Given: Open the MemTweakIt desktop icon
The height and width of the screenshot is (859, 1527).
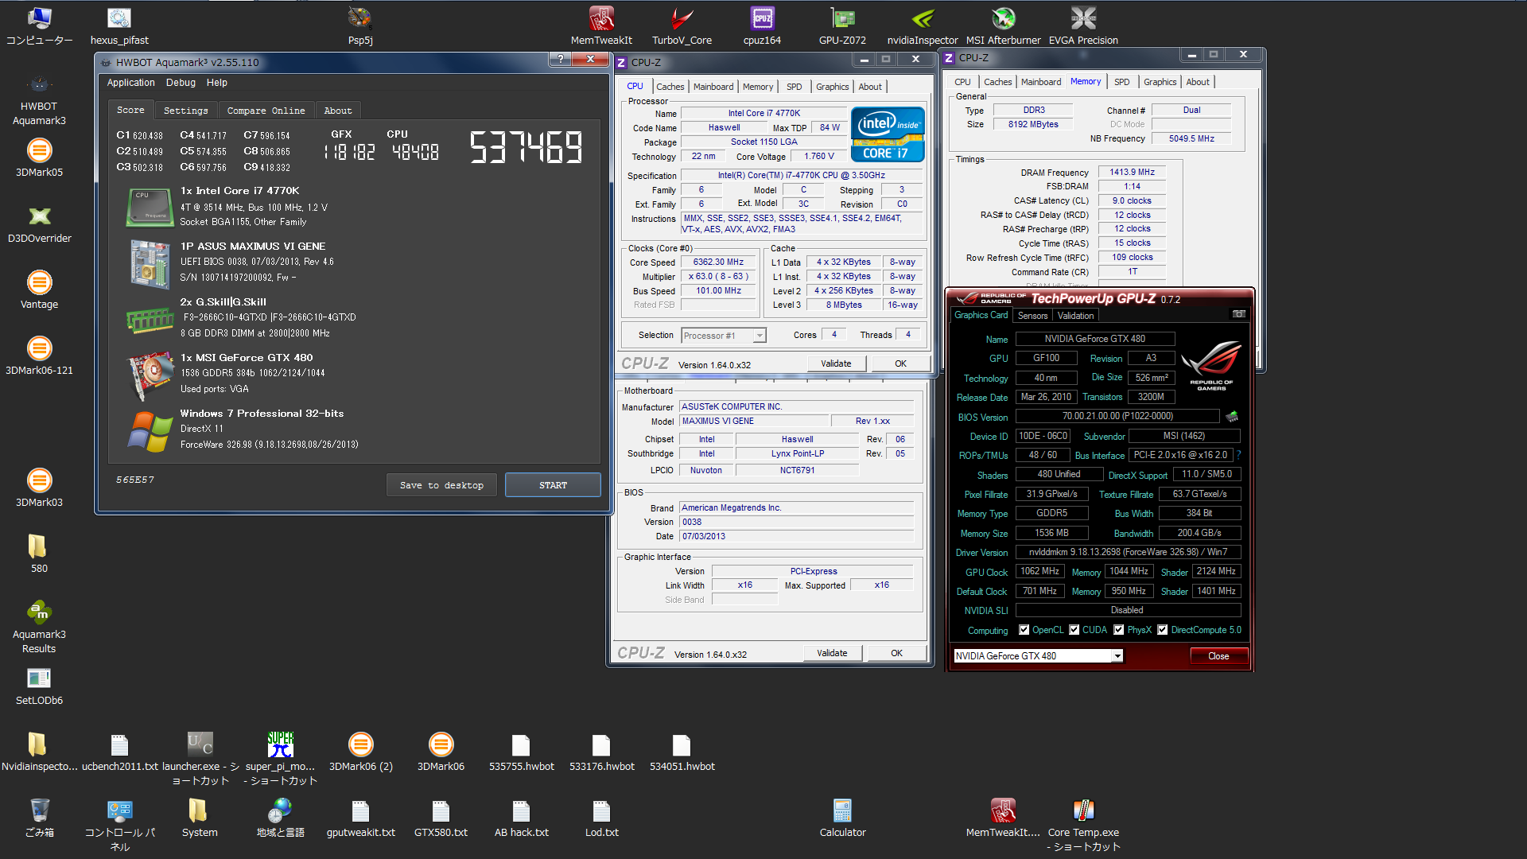Looking at the screenshot, I should click(x=601, y=25).
